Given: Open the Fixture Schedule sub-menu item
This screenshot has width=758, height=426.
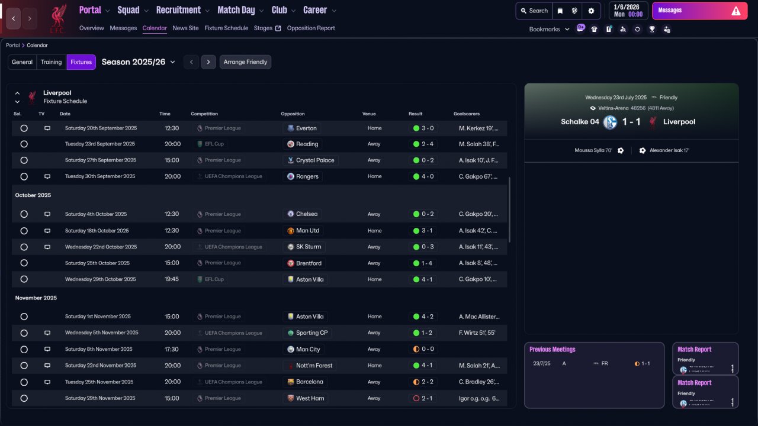Looking at the screenshot, I should point(226,28).
